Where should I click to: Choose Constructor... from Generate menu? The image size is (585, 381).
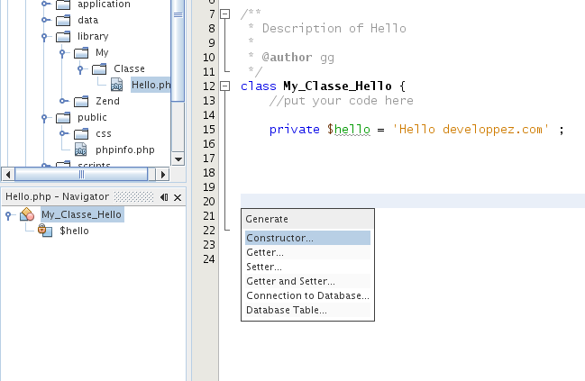pyautogui.click(x=279, y=239)
